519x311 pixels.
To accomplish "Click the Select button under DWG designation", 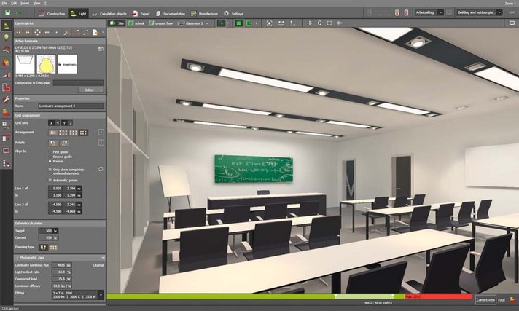I will [x=91, y=90].
